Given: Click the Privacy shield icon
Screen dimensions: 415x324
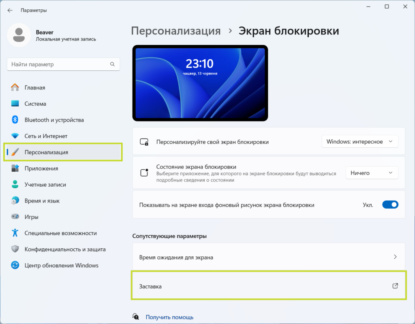Looking at the screenshot, I should coord(15,249).
